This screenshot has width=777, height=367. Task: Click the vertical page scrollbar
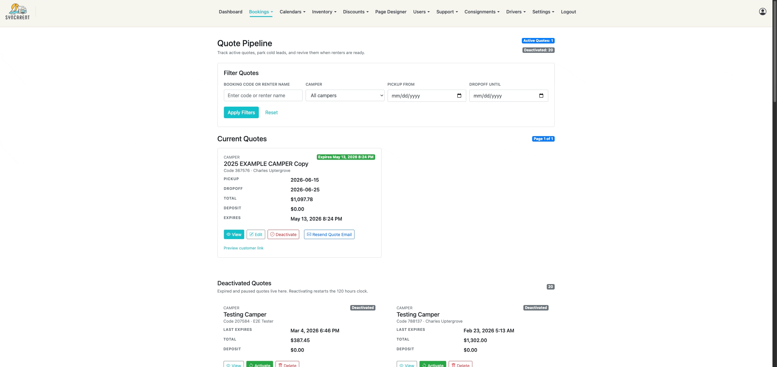click(775, 52)
